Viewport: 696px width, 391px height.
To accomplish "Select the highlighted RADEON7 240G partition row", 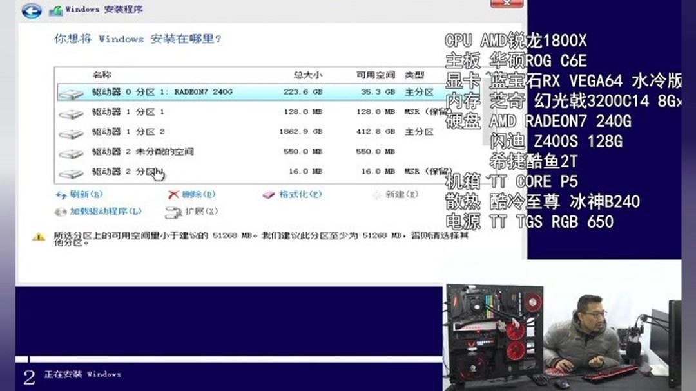I will pyautogui.click(x=193, y=91).
